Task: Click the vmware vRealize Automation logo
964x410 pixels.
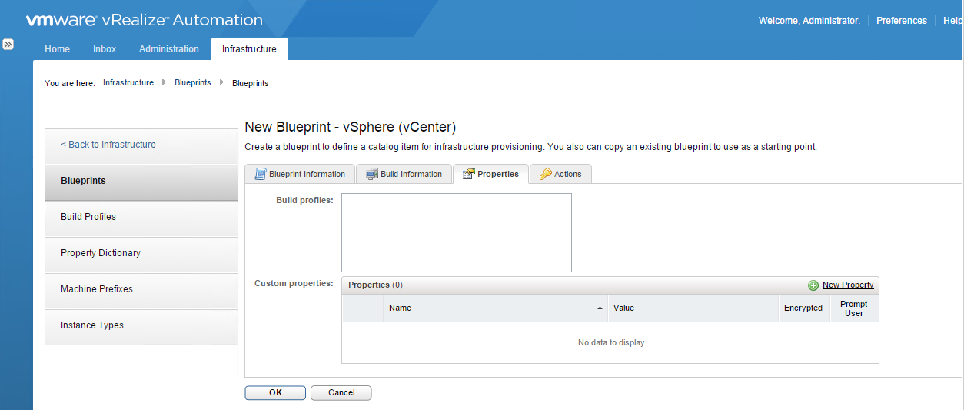Action: (145, 21)
